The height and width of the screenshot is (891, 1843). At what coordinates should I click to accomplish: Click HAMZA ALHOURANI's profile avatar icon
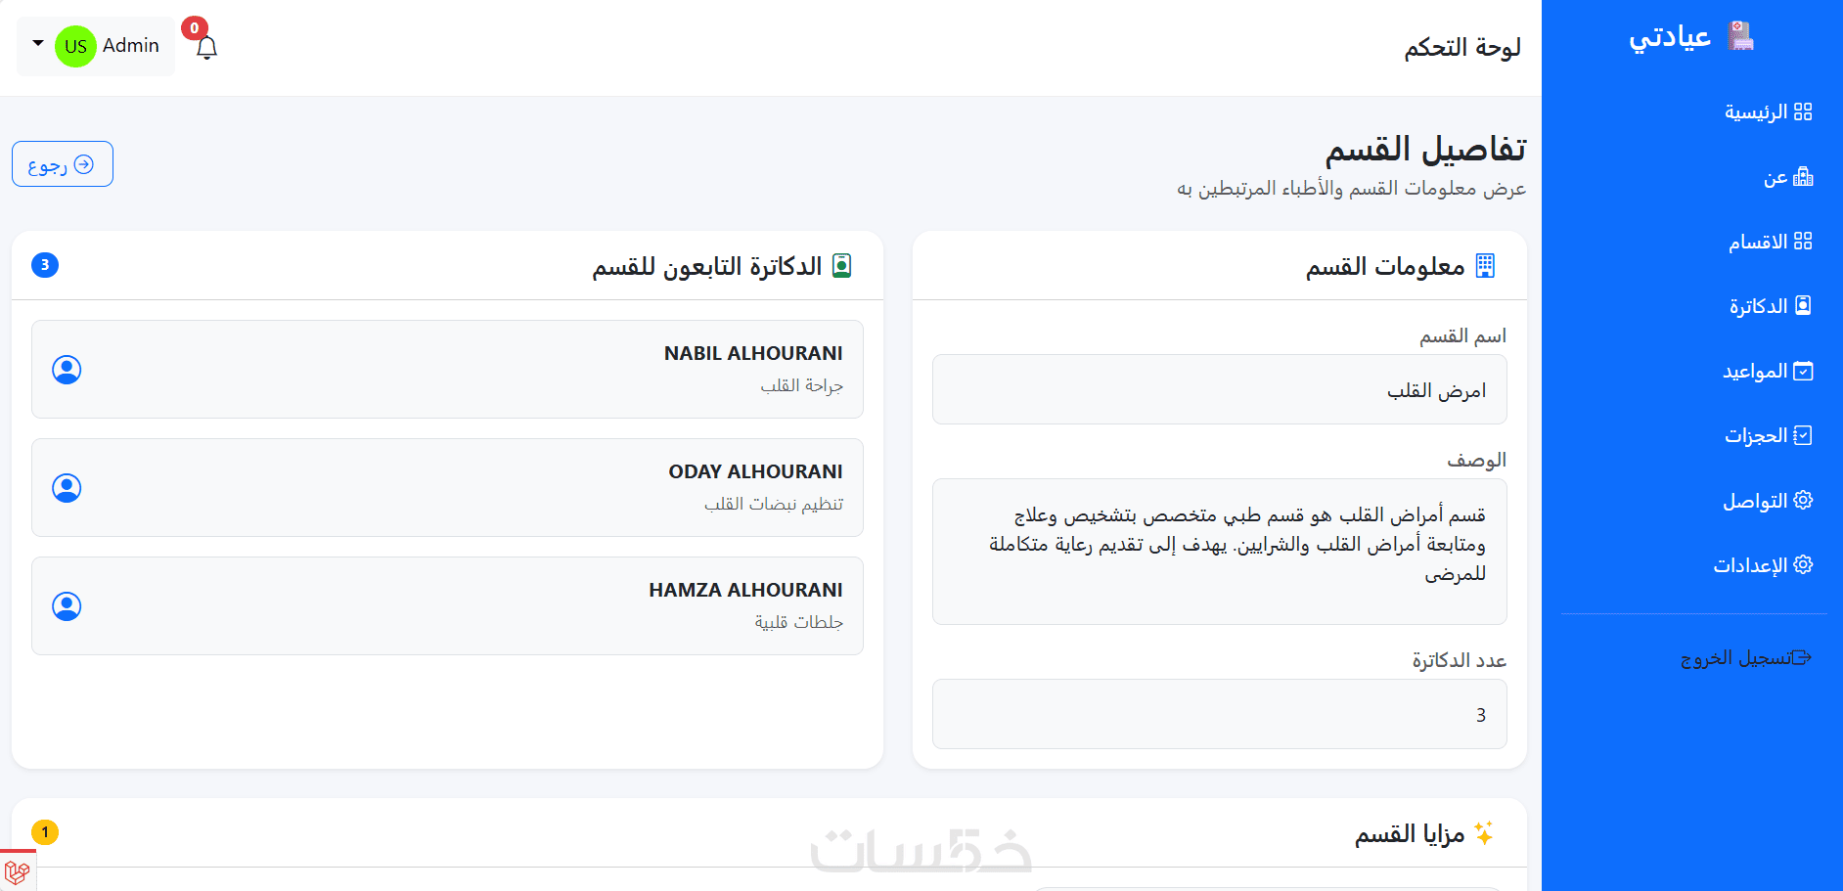pos(67,606)
